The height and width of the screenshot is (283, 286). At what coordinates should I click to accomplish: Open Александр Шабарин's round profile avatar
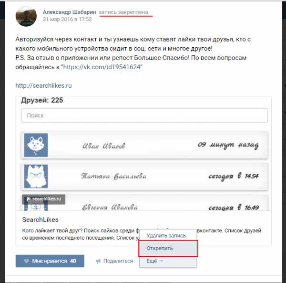26,16
